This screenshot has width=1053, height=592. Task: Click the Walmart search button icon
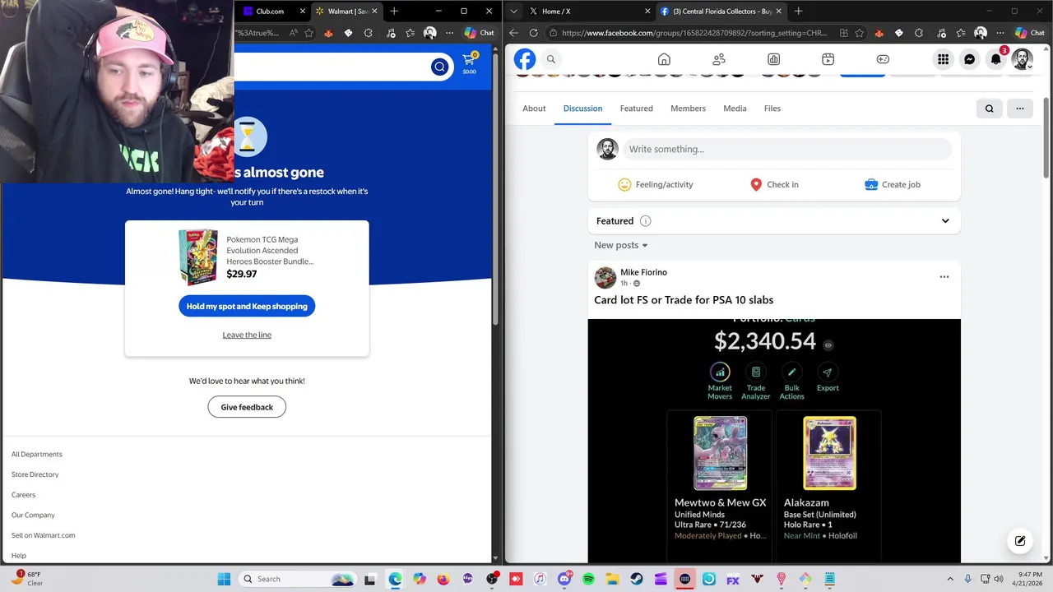point(439,67)
